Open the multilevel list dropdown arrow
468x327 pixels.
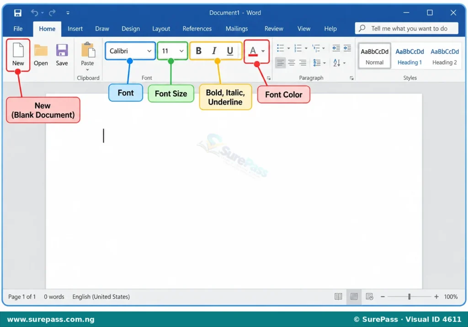coord(324,48)
